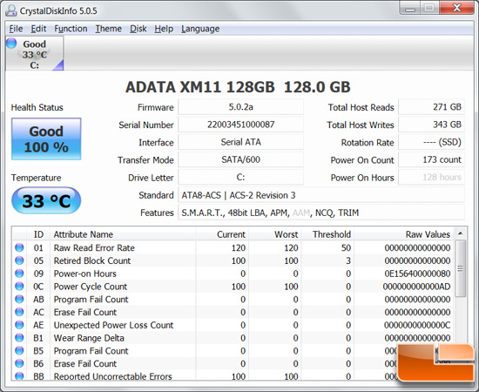Screen dimensions: 479x392
Task: Click status orb for AB Program Fail Count
Action: tap(19, 299)
